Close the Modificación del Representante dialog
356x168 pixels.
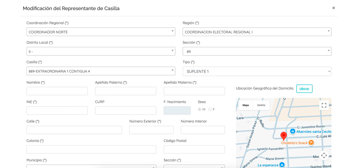(x=333, y=8)
